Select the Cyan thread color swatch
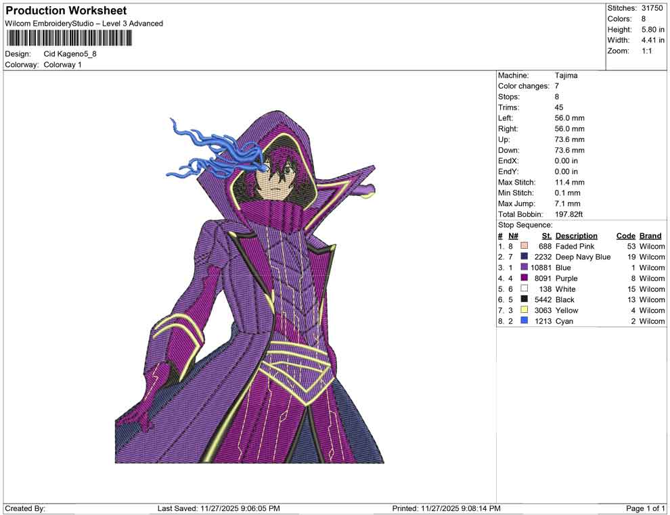 pyautogui.click(x=524, y=320)
